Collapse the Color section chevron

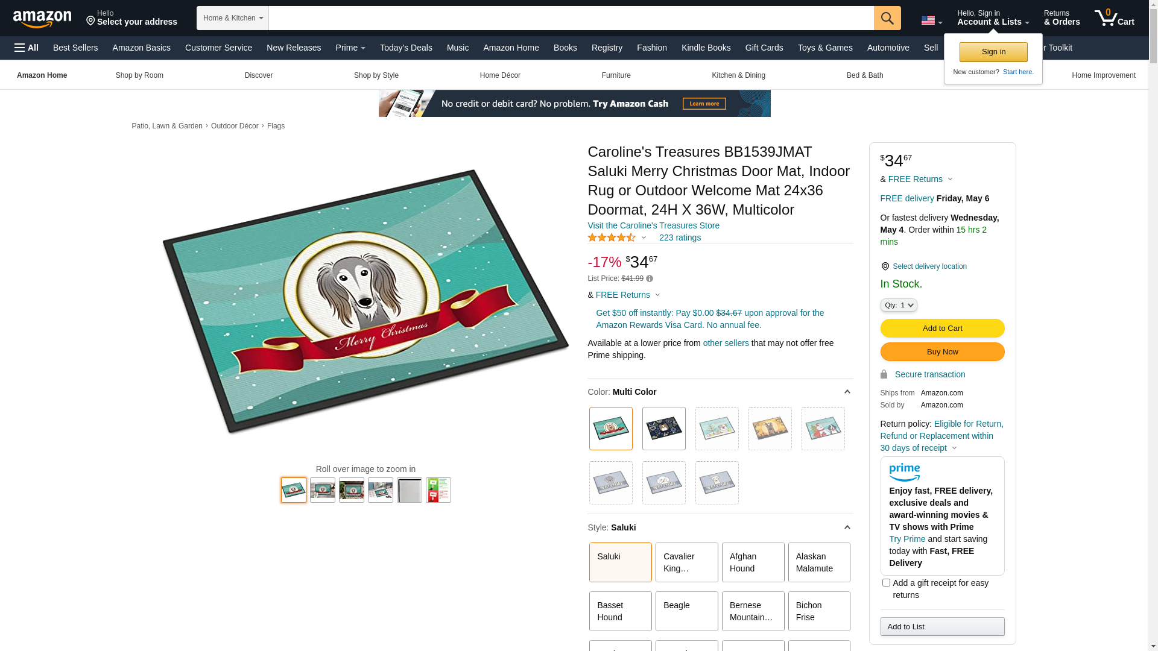(x=847, y=392)
